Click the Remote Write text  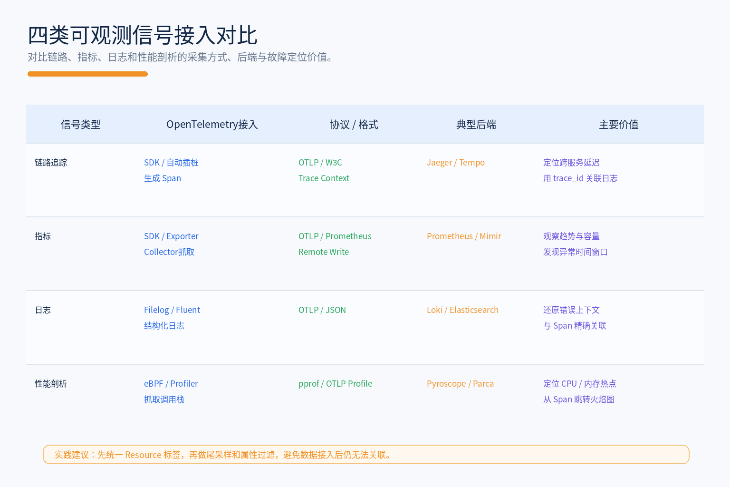324,252
